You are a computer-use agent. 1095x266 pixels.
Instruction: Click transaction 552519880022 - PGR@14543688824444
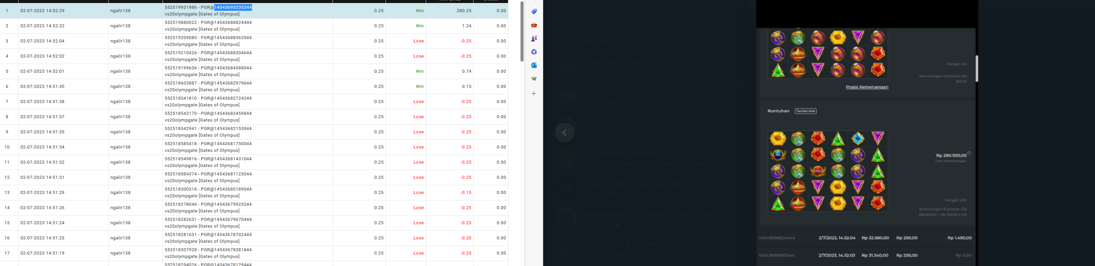point(208,23)
